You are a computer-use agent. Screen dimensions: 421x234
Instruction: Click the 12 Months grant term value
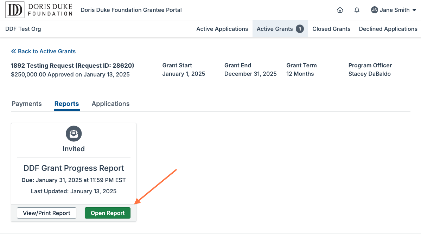click(300, 74)
